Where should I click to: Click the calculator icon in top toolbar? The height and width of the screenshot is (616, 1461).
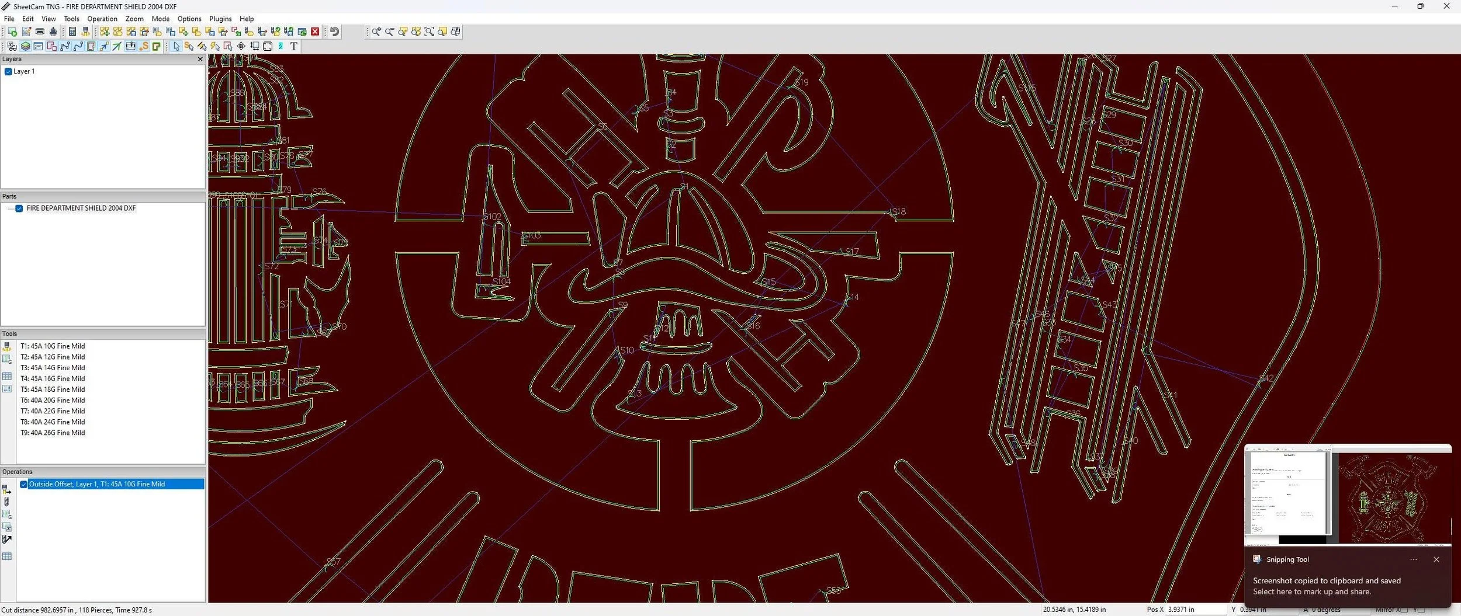[x=72, y=32]
